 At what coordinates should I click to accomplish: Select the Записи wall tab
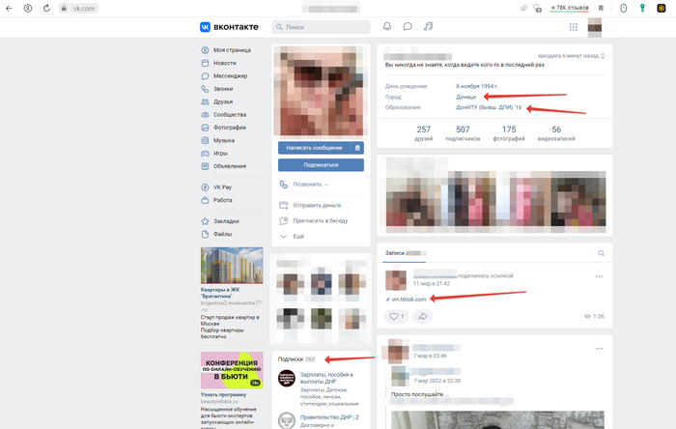click(406, 253)
